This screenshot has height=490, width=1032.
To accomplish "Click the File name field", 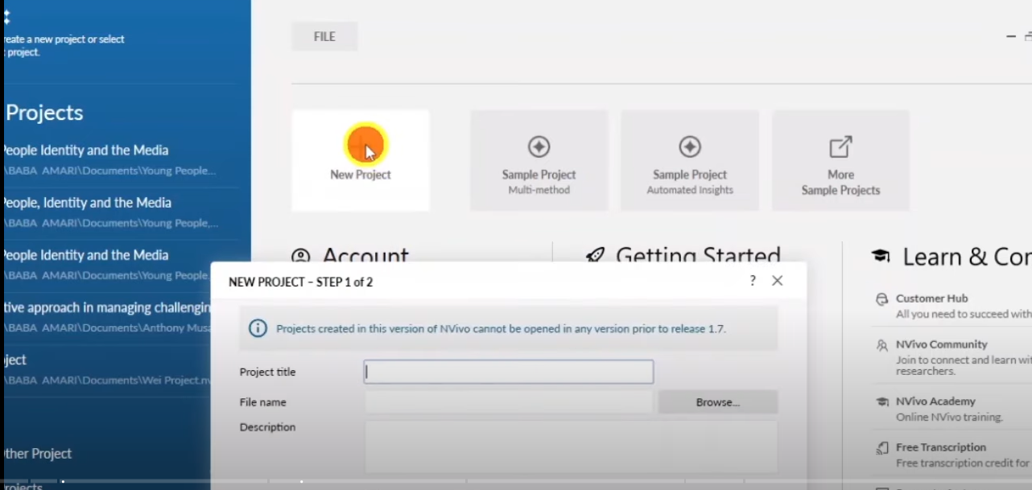I will [508, 402].
